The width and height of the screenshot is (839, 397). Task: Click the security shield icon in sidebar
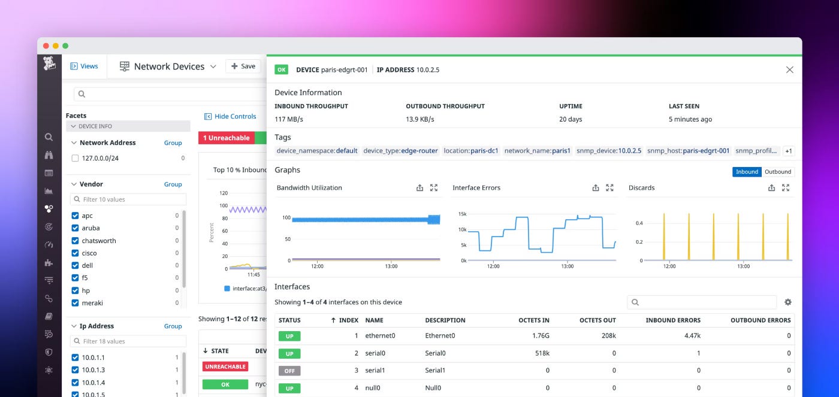click(49, 352)
